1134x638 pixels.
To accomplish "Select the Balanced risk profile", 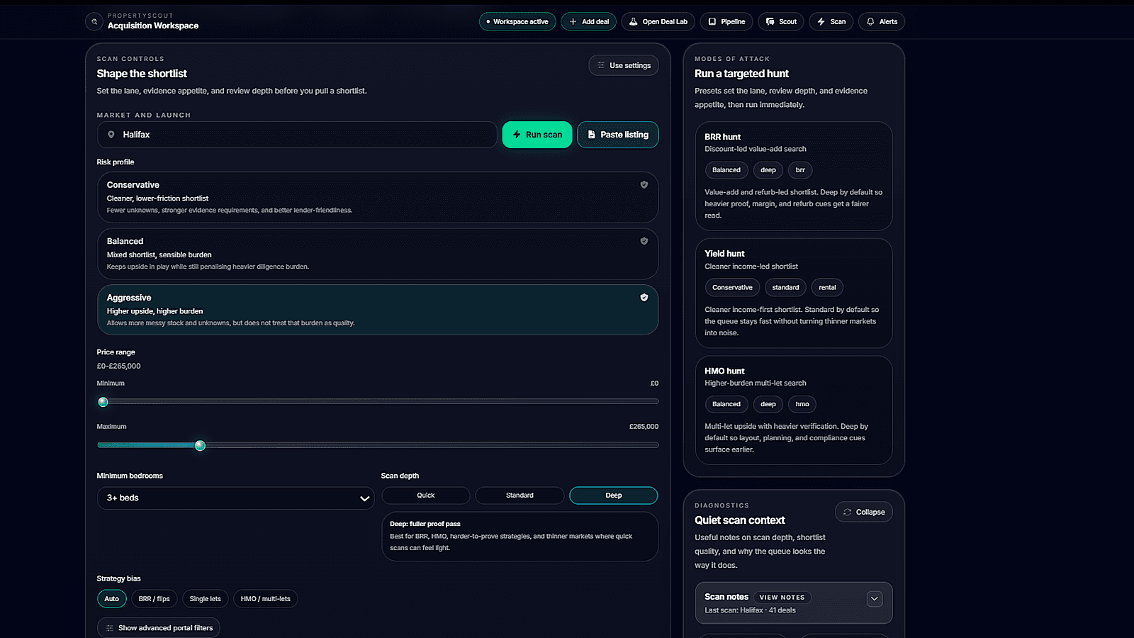I will tap(378, 254).
